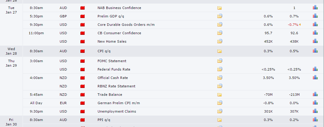
Task: Open chart for Trade Balance row
Action: pos(315,94)
